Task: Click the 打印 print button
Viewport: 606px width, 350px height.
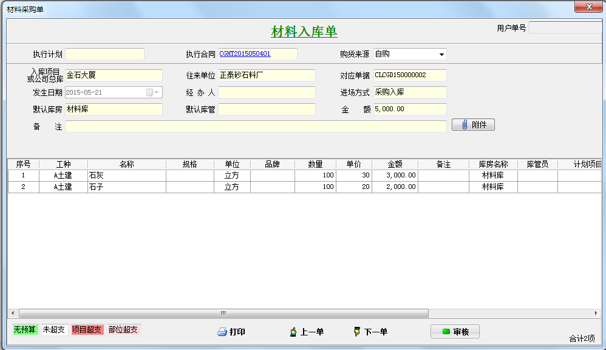Action: click(231, 332)
